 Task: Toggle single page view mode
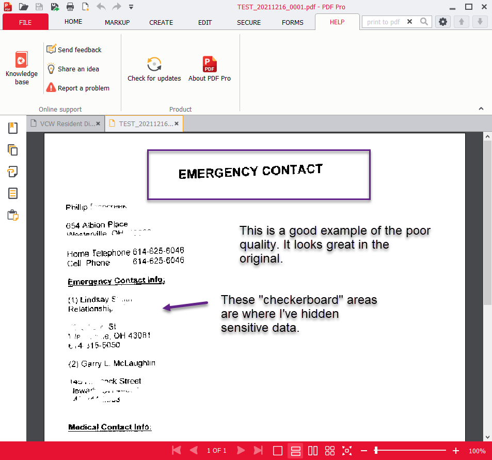pyautogui.click(x=278, y=451)
